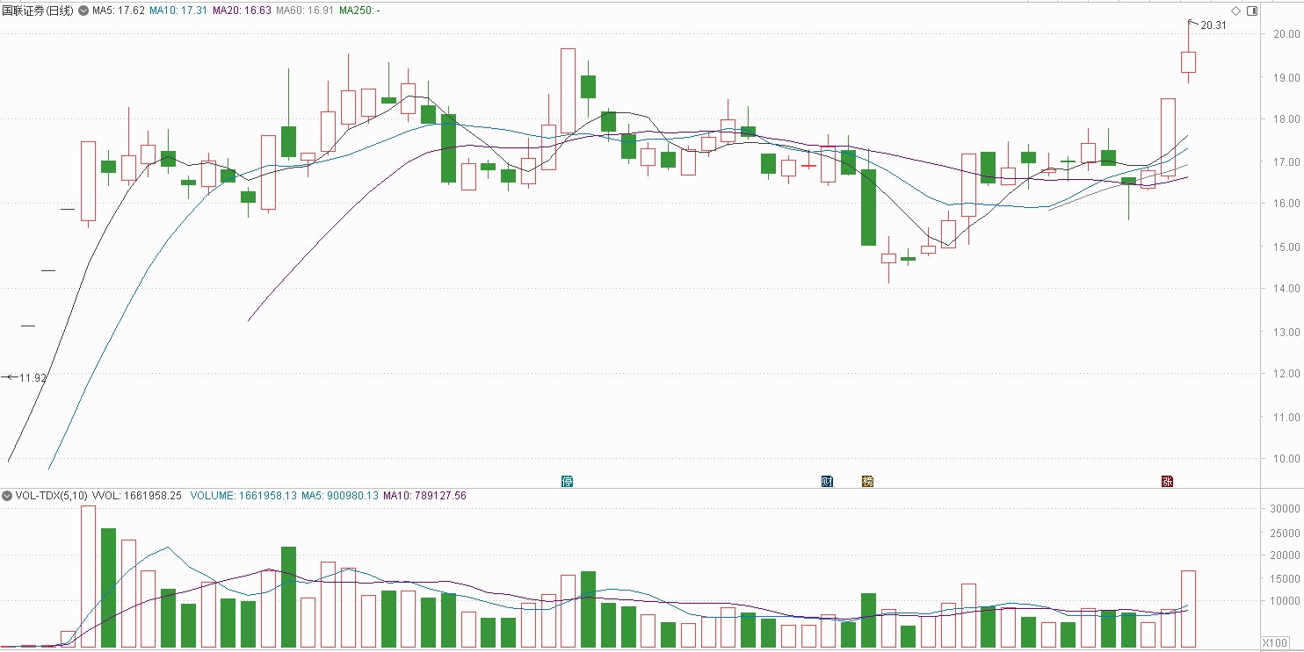
Task: Click the VOLUME: 1661958.13 value
Action: coord(243,496)
